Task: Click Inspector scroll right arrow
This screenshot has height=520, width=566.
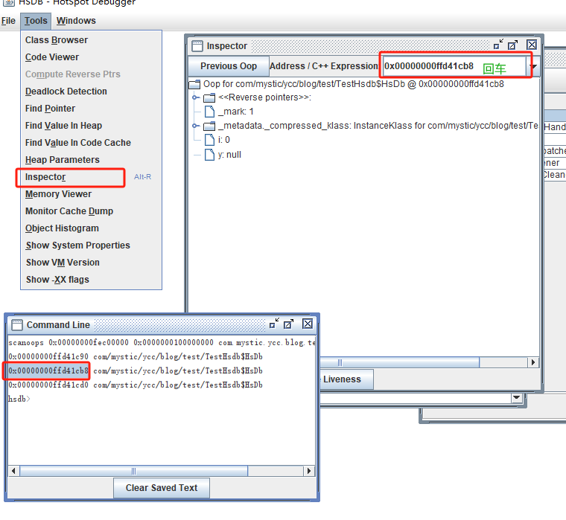Action: pyautogui.click(x=533, y=362)
